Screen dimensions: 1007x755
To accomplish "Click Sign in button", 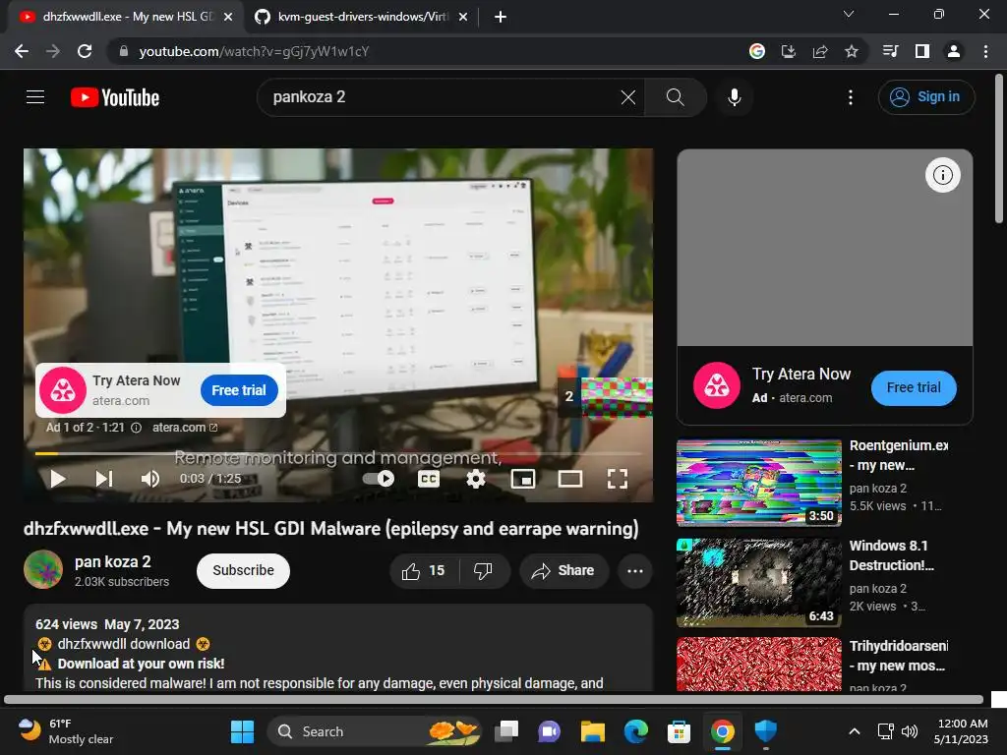I will 926,97.
